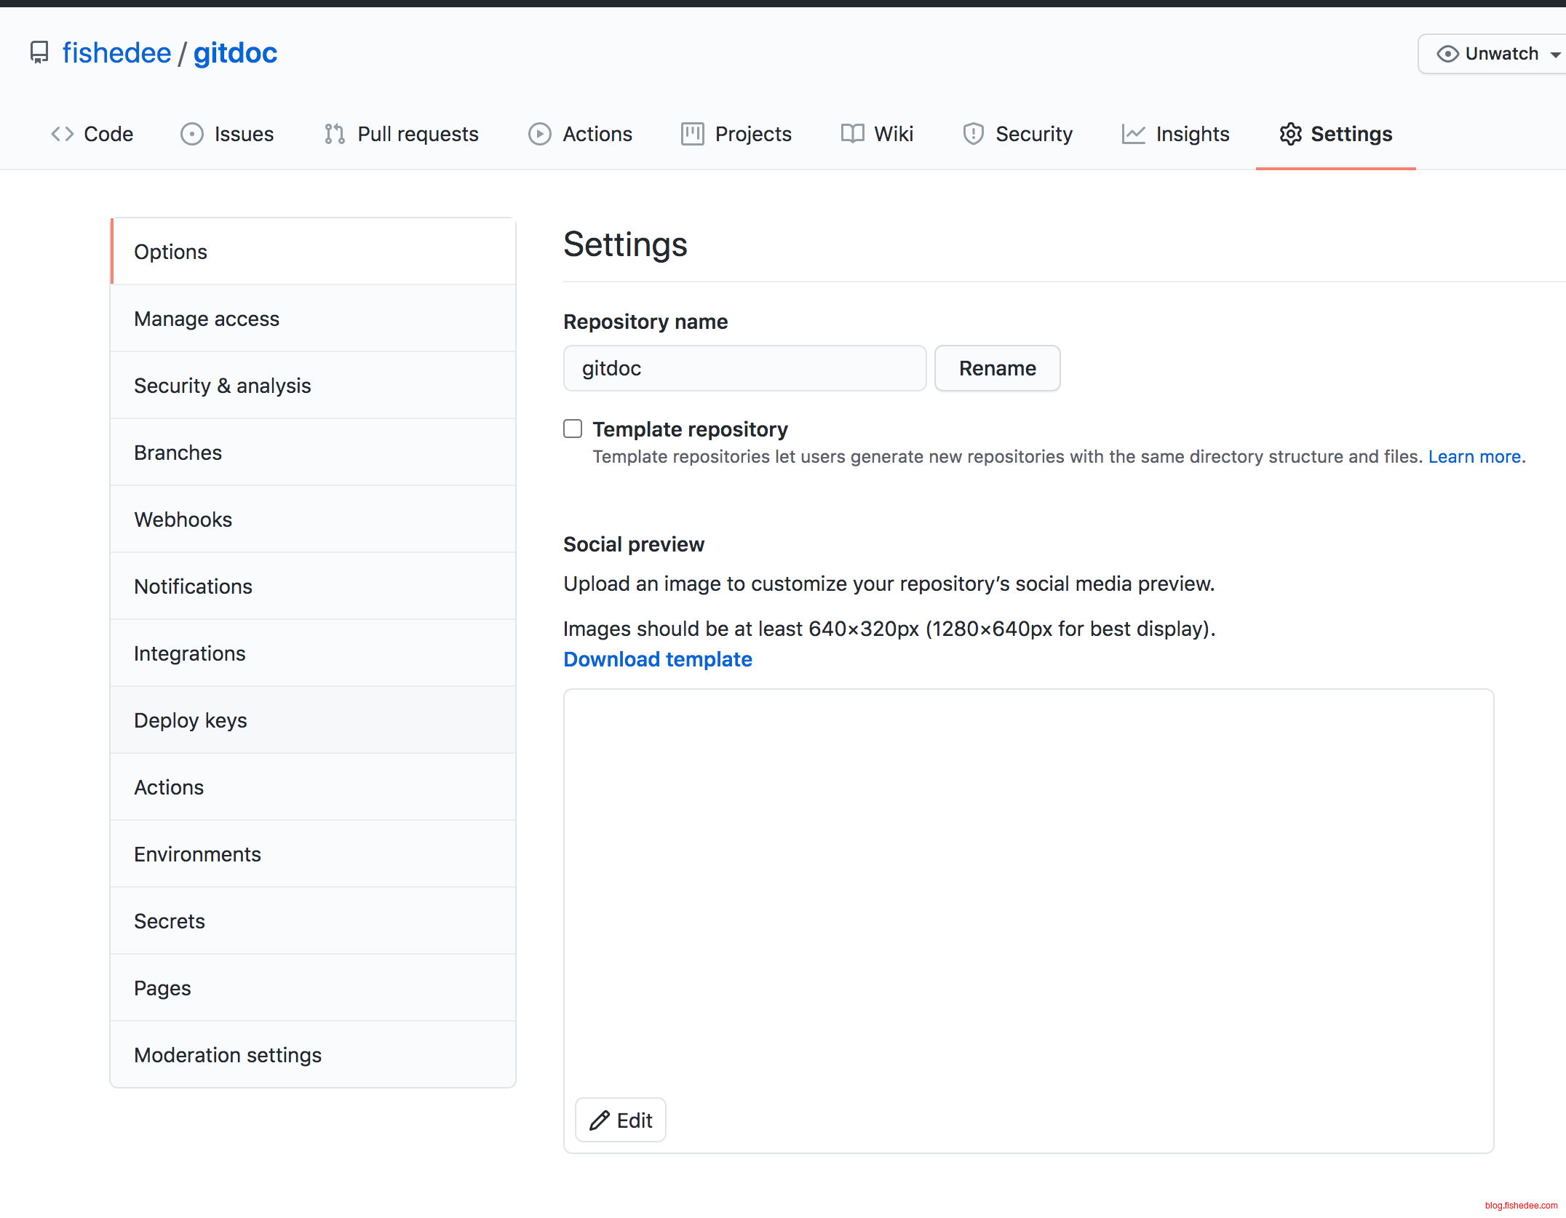Follow the Download template link
The image size is (1566, 1218).
pos(657,659)
